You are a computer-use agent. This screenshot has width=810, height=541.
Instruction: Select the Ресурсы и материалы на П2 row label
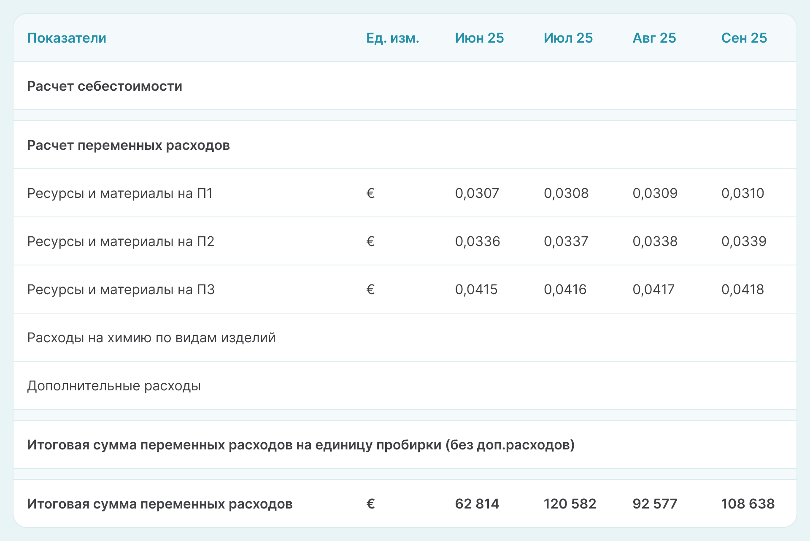[121, 241]
